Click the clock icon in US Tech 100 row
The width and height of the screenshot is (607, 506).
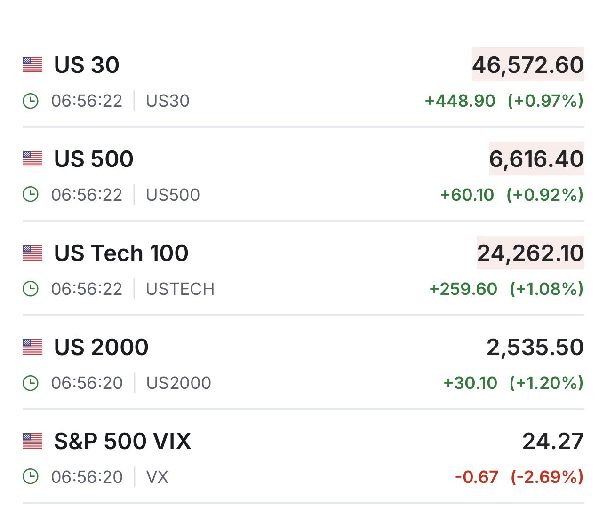pyautogui.click(x=31, y=289)
